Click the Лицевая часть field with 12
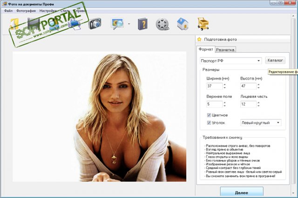 pyautogui.click(x=248, y=104)
